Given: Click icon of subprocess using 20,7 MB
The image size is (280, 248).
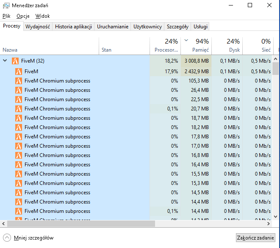Looking at the screenshot, I should point(19,109).
